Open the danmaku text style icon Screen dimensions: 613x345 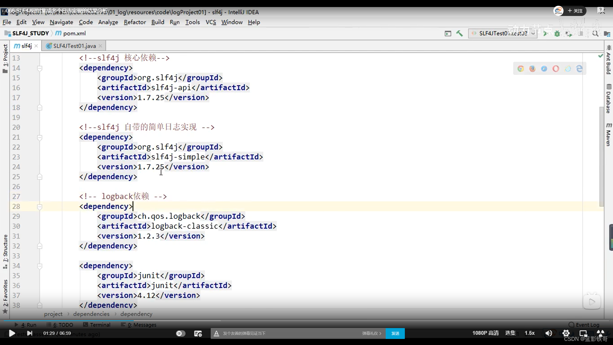click(216, 333)
